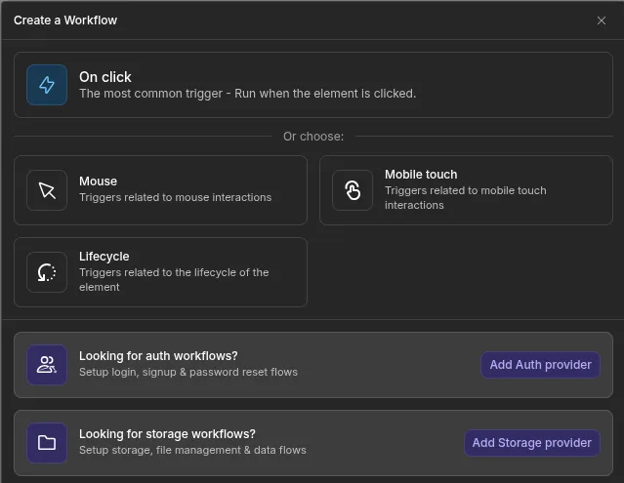Click 'Looking for storage workflows?' text
Image resolution: width=624 pixels, height=483 pixels.
click(x=167, y=433)
